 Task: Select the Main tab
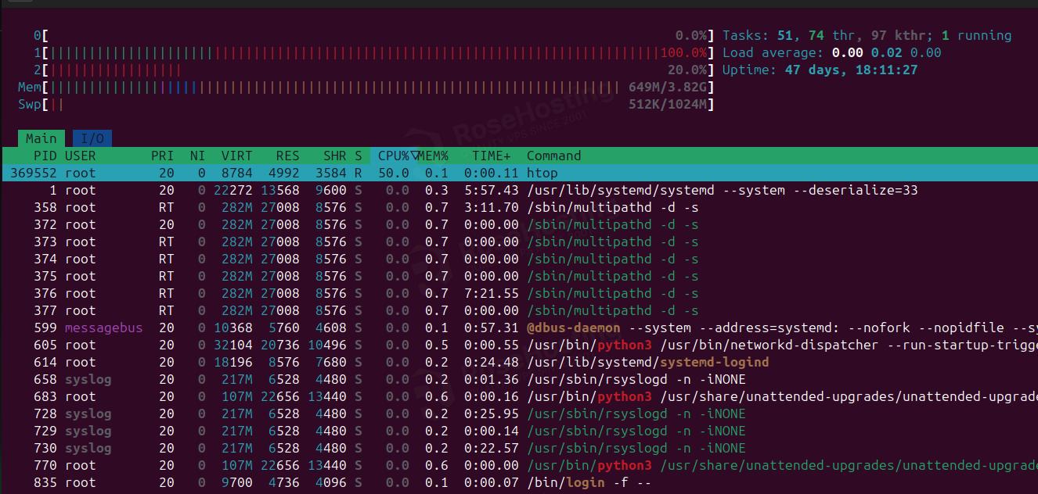(x=41, y=138)
